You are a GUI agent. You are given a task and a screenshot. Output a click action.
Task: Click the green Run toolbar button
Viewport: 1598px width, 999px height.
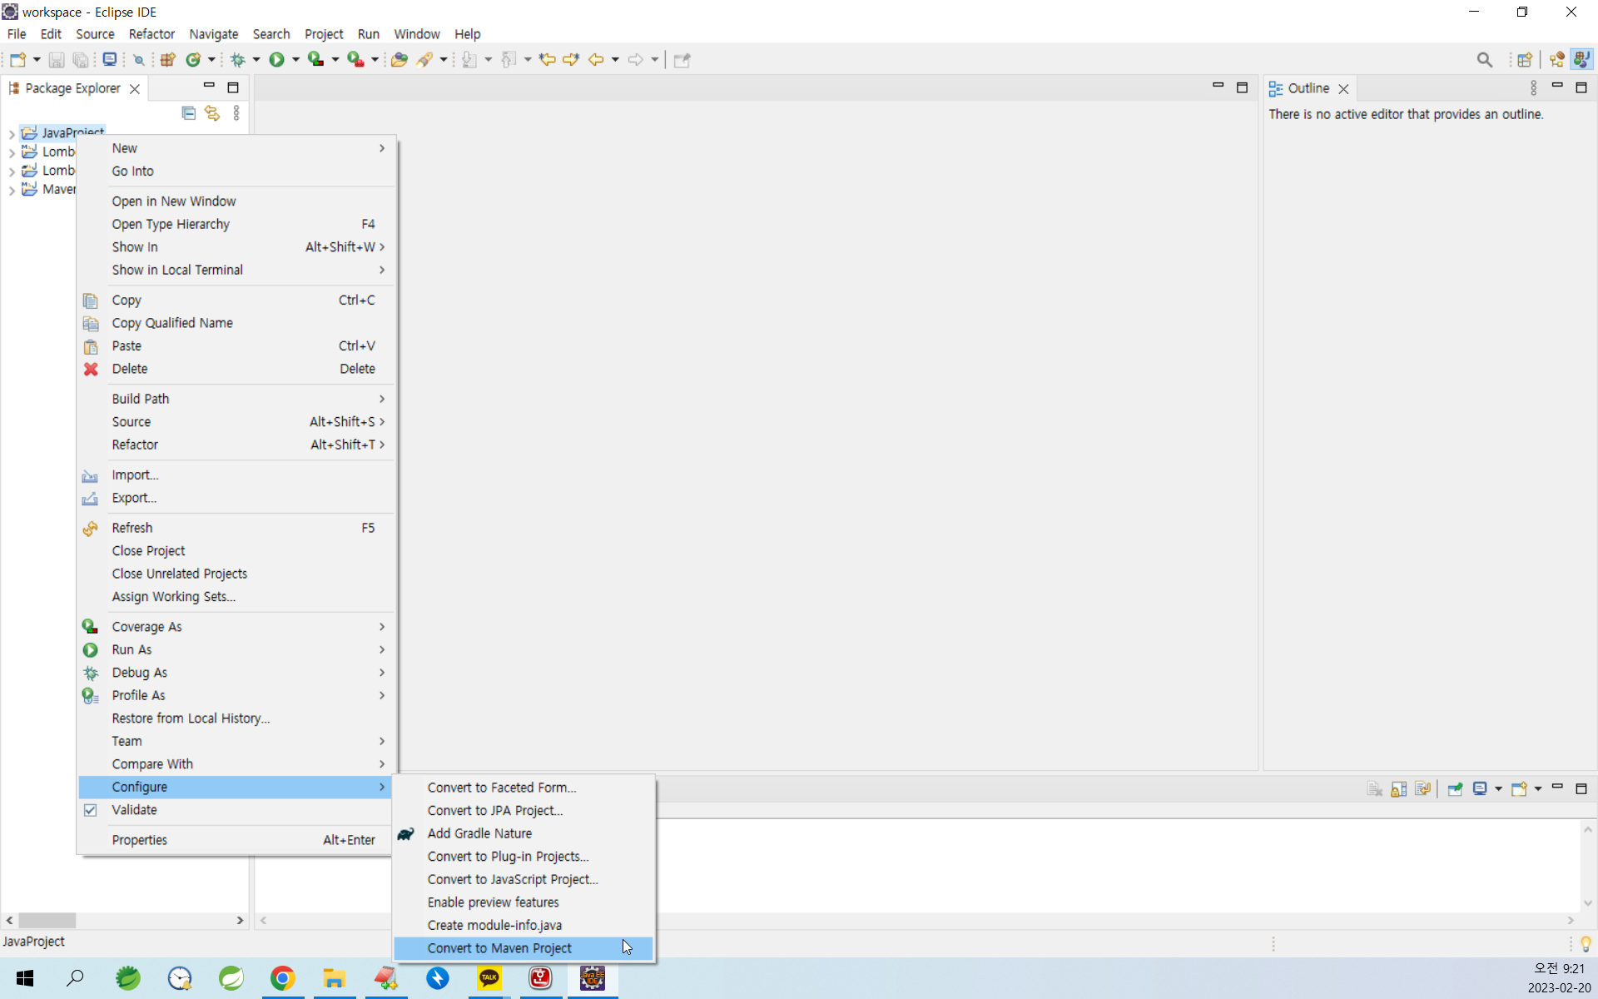pyautogui.click(x=277, y=60)
